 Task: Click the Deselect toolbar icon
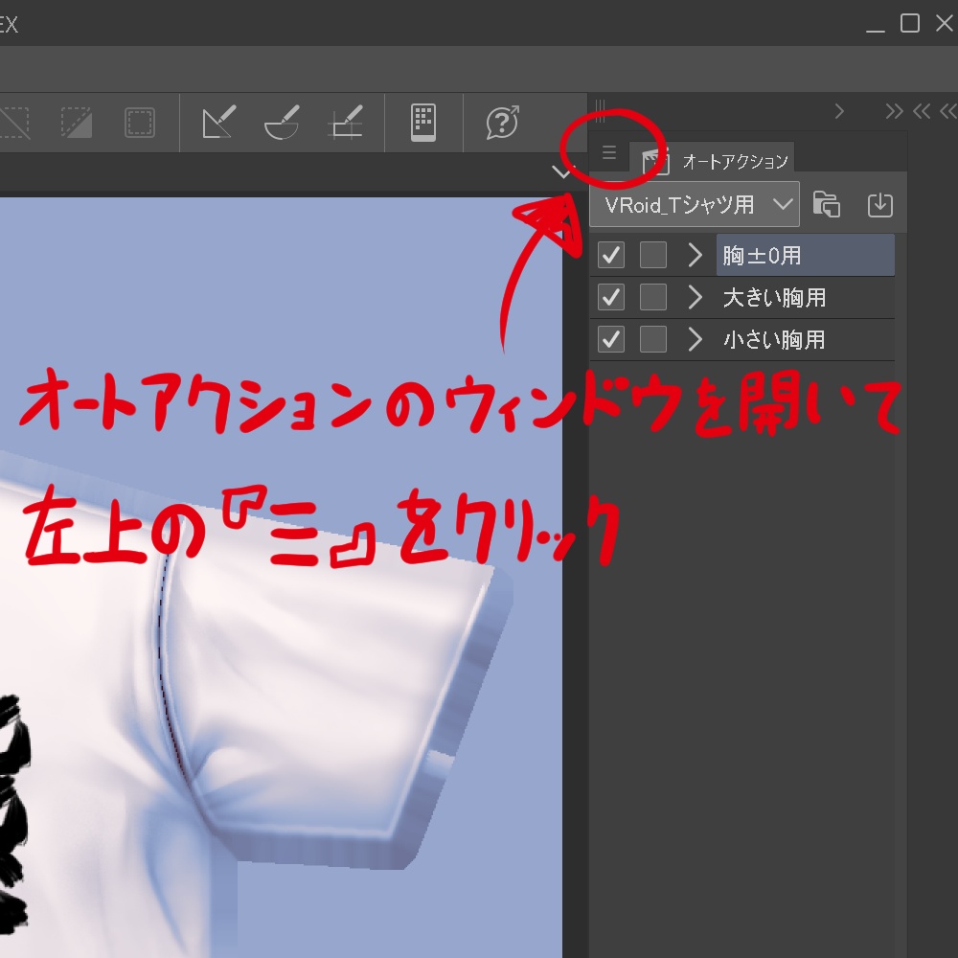[x=14, y=123]
